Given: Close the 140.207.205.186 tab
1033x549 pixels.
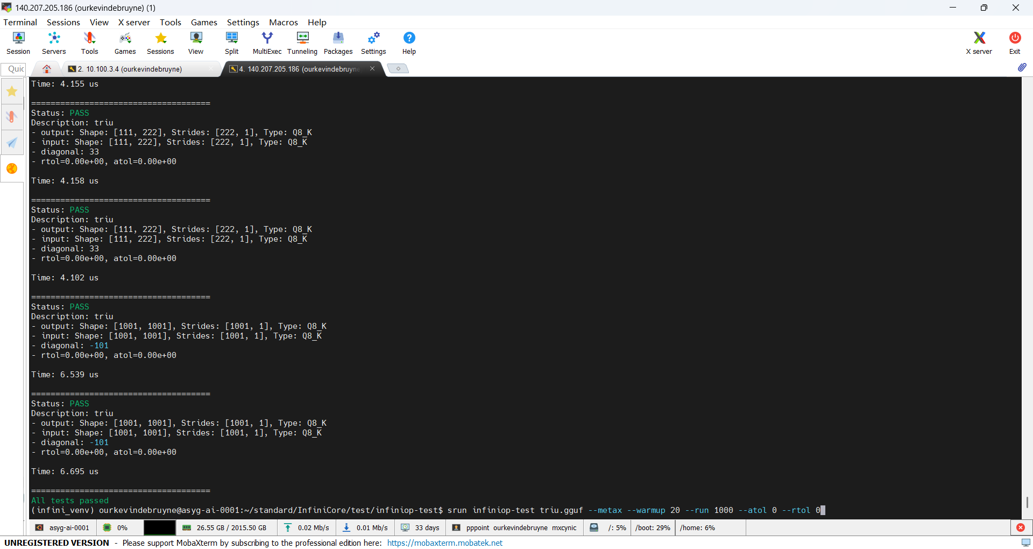Looking at the screenshot, I should click(x=372, y=68).
